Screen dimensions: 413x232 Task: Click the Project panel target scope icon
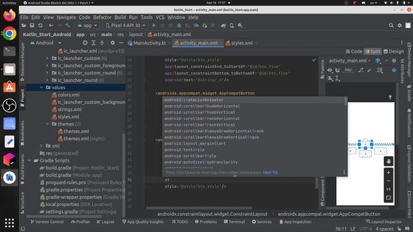click(85, 43)
